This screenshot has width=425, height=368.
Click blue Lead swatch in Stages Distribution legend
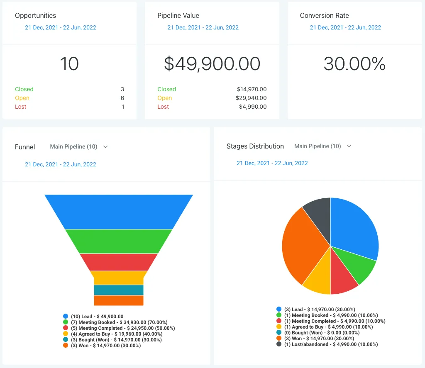pyautogui.click(x=279, y=309)
